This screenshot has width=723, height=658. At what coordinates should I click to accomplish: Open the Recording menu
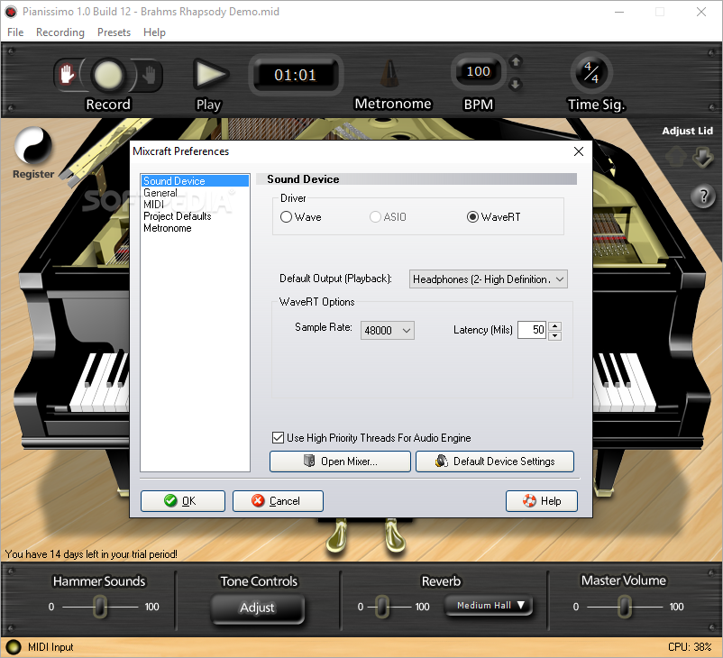[x=60, y=32]
